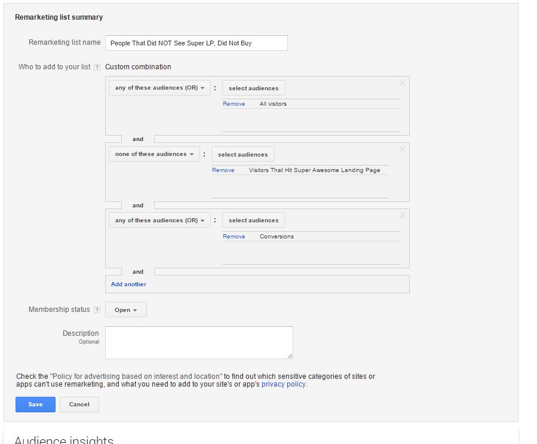Select audiences for the Conversions block
The height and width of the screenshot is (444, 537).
point(253,221)
